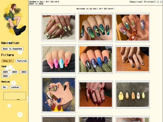The height and width of the screenshot is (122, 163).
Task: Open the Pintrest link
Action: tap(150, 2)
